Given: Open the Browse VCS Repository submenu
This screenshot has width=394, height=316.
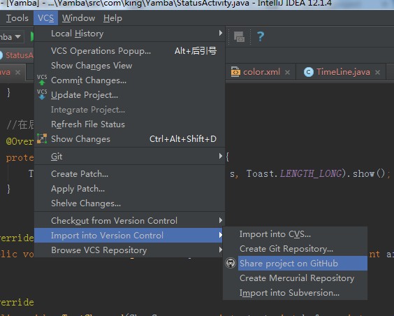Looking at the screenshot, I should click(129, 250).
